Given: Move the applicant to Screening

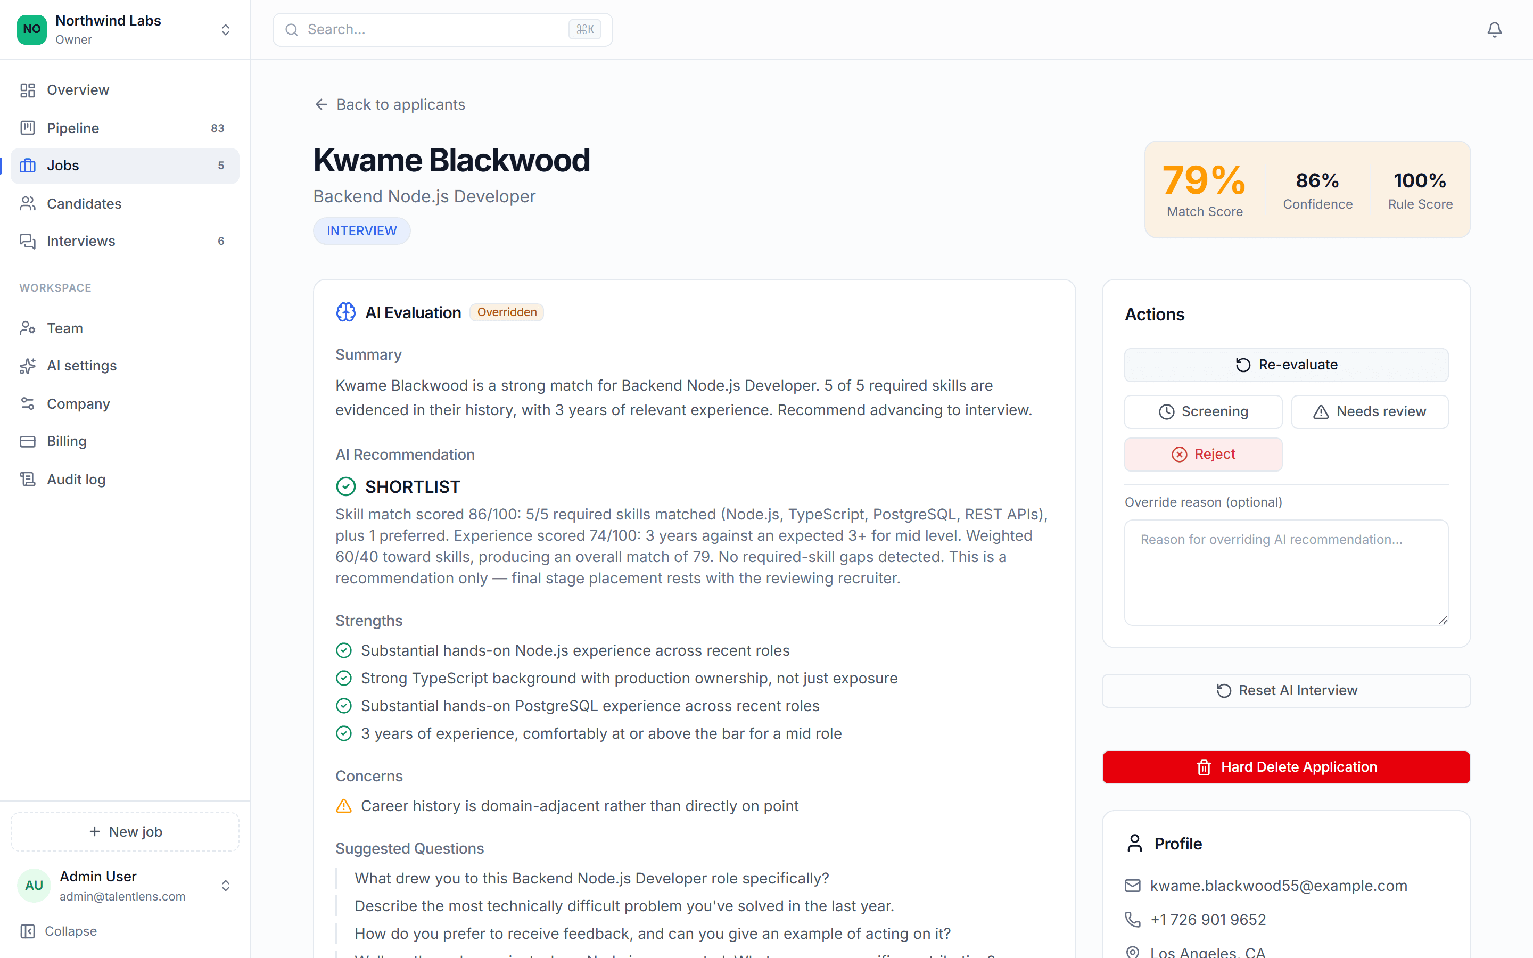Looking at the screenshot, I should click(x=1203, y=412).
